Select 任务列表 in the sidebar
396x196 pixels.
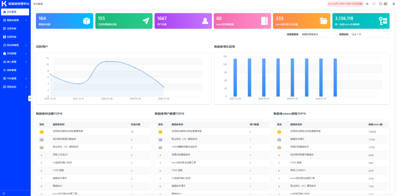[12, 29]
